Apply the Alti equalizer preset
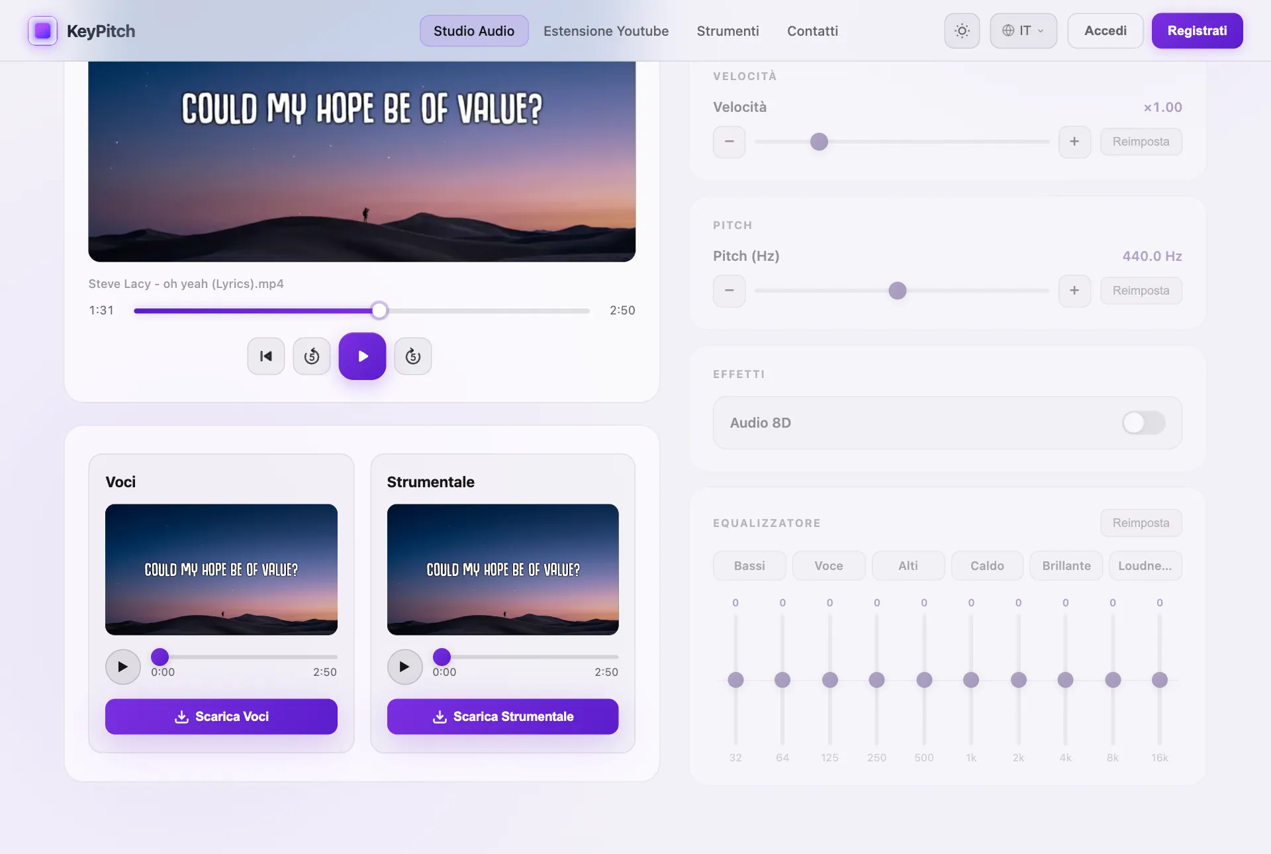 pos(908,566)
